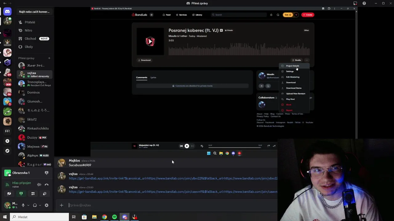Screen dimensions: 394x221
Task: Click Download button under track cover
Action: coord(144,60)
